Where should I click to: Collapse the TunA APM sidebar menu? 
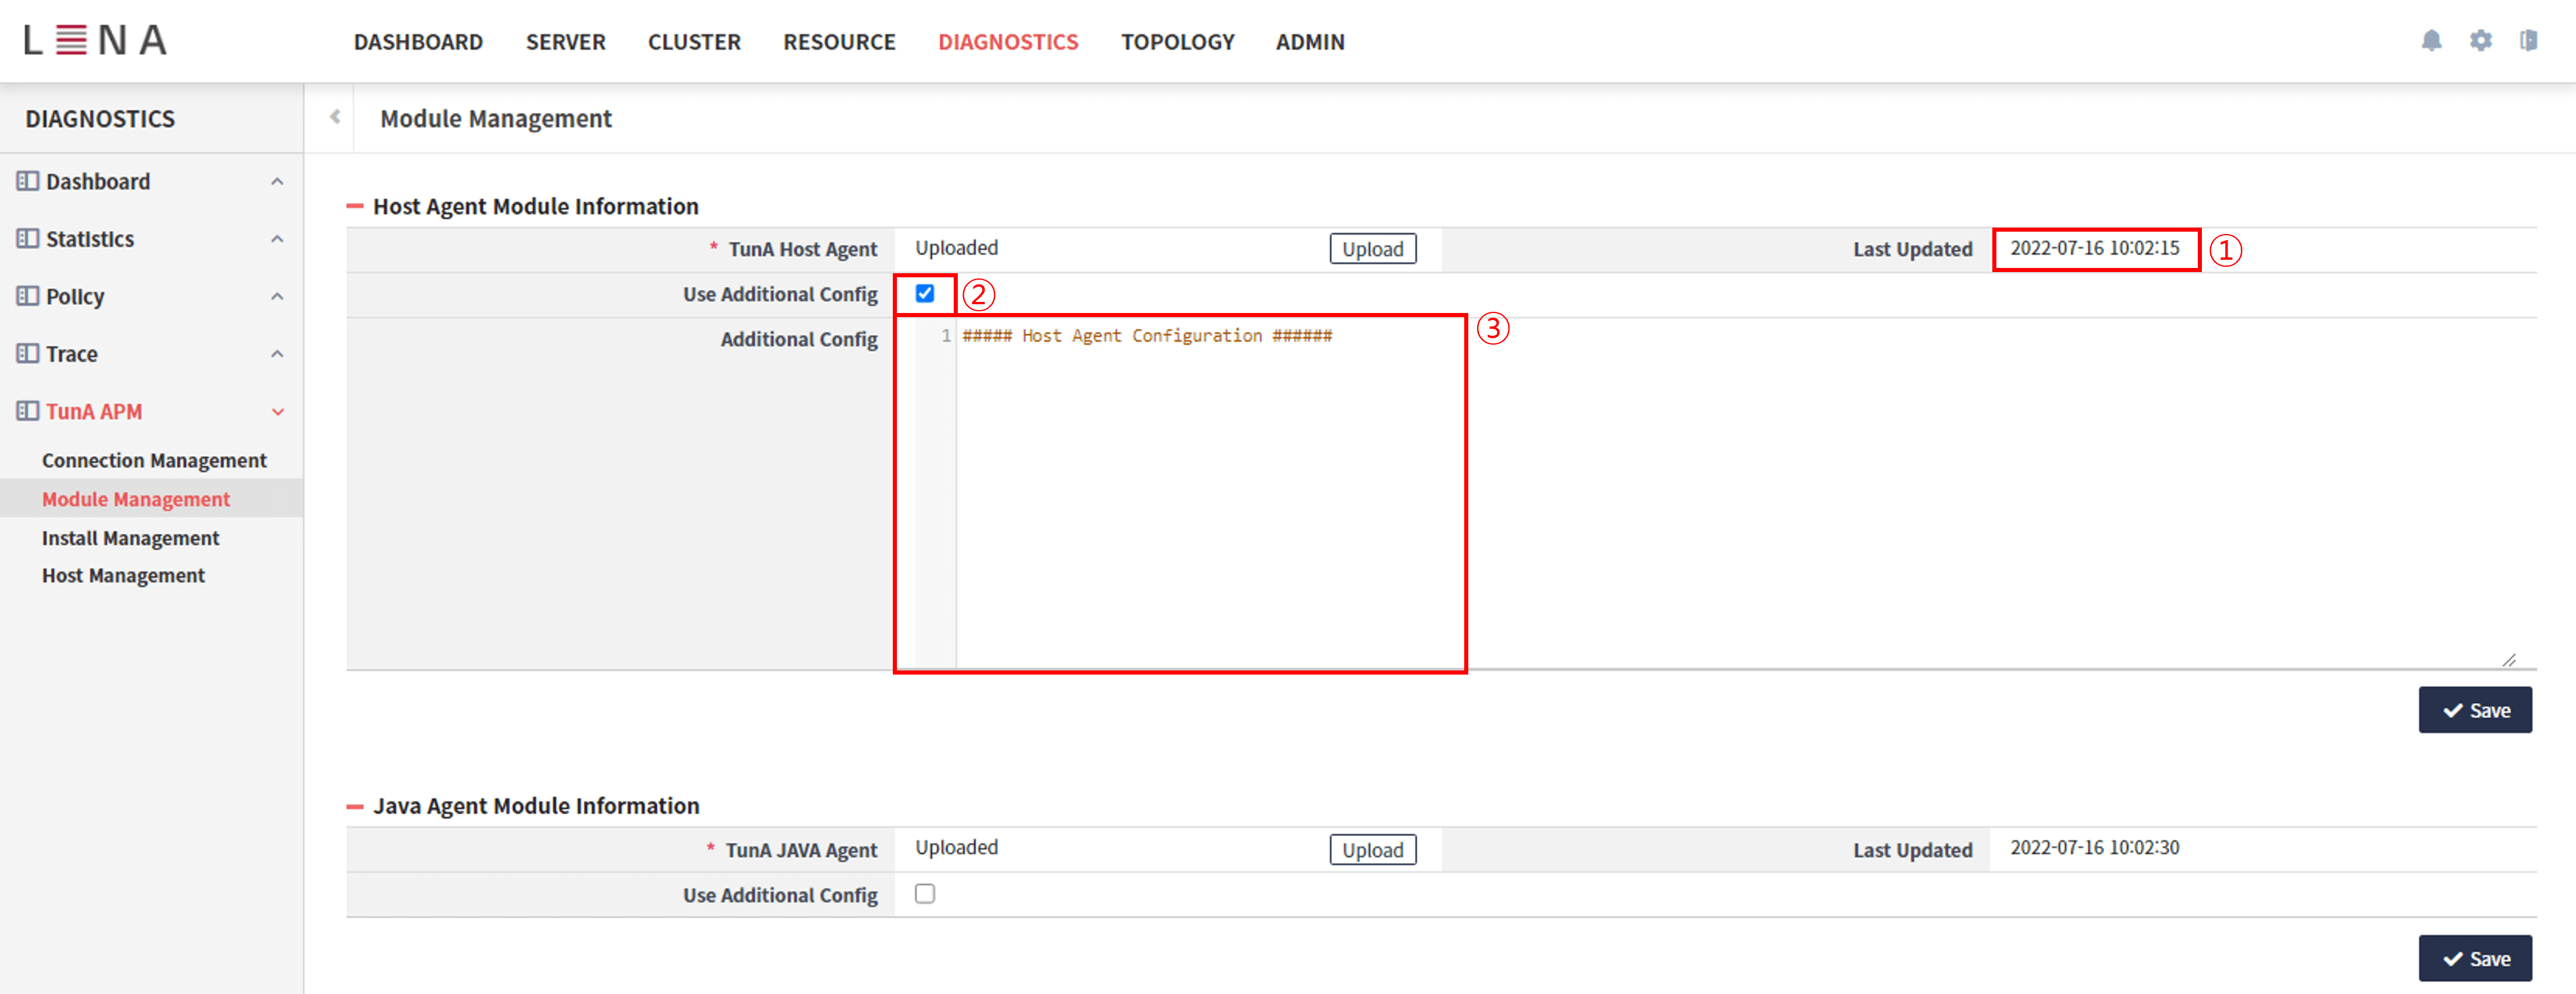pyautogui.click(x=277, y=411)
